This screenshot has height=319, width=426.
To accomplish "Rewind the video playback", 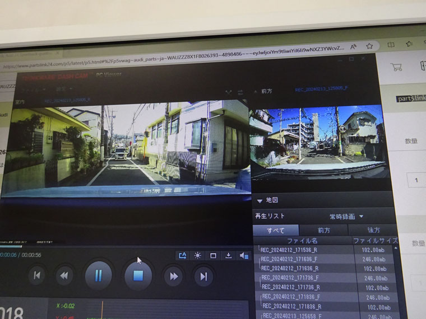I will [x=64, y=275].
